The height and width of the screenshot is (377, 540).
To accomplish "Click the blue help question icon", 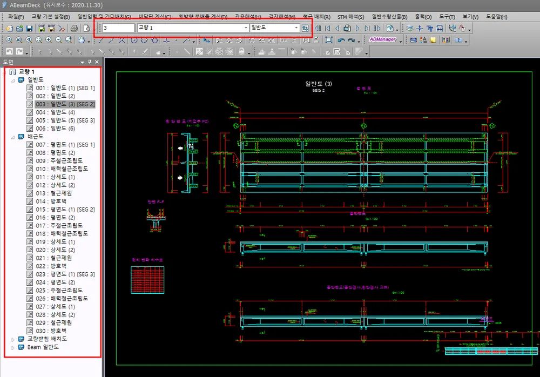I will click(458, 40).
